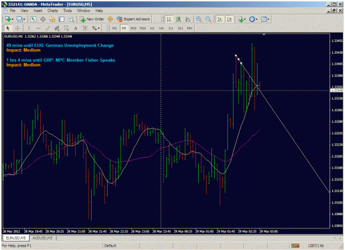Toggle the Expert Advisors button
Image resolution: width=345 pixels, height=250 pixels.
134,19
